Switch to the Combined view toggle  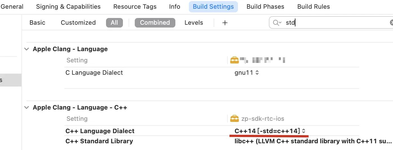pos(155,23)
